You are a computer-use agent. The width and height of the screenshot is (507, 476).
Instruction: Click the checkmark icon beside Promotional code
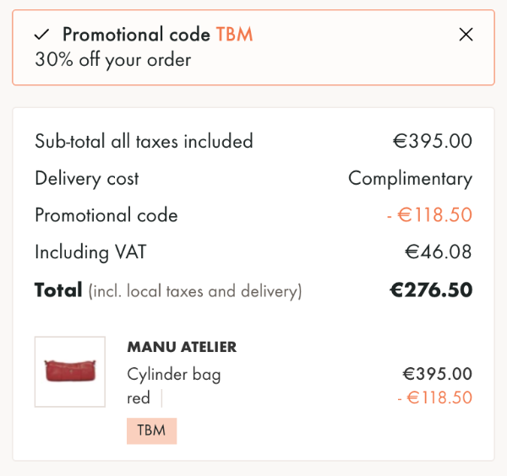click(41, 35)
